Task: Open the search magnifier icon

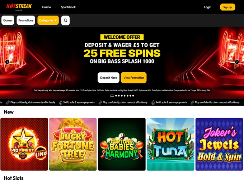Action: pyautogui.click(x=65, y=20)
